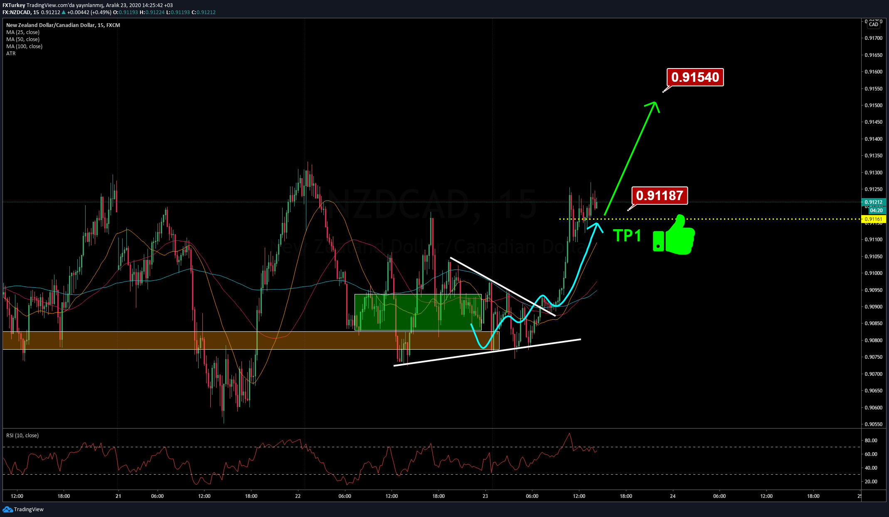Screen dimensions: 889x517
Task: Click the RSI 80.00 scale label
Action: 871,441
